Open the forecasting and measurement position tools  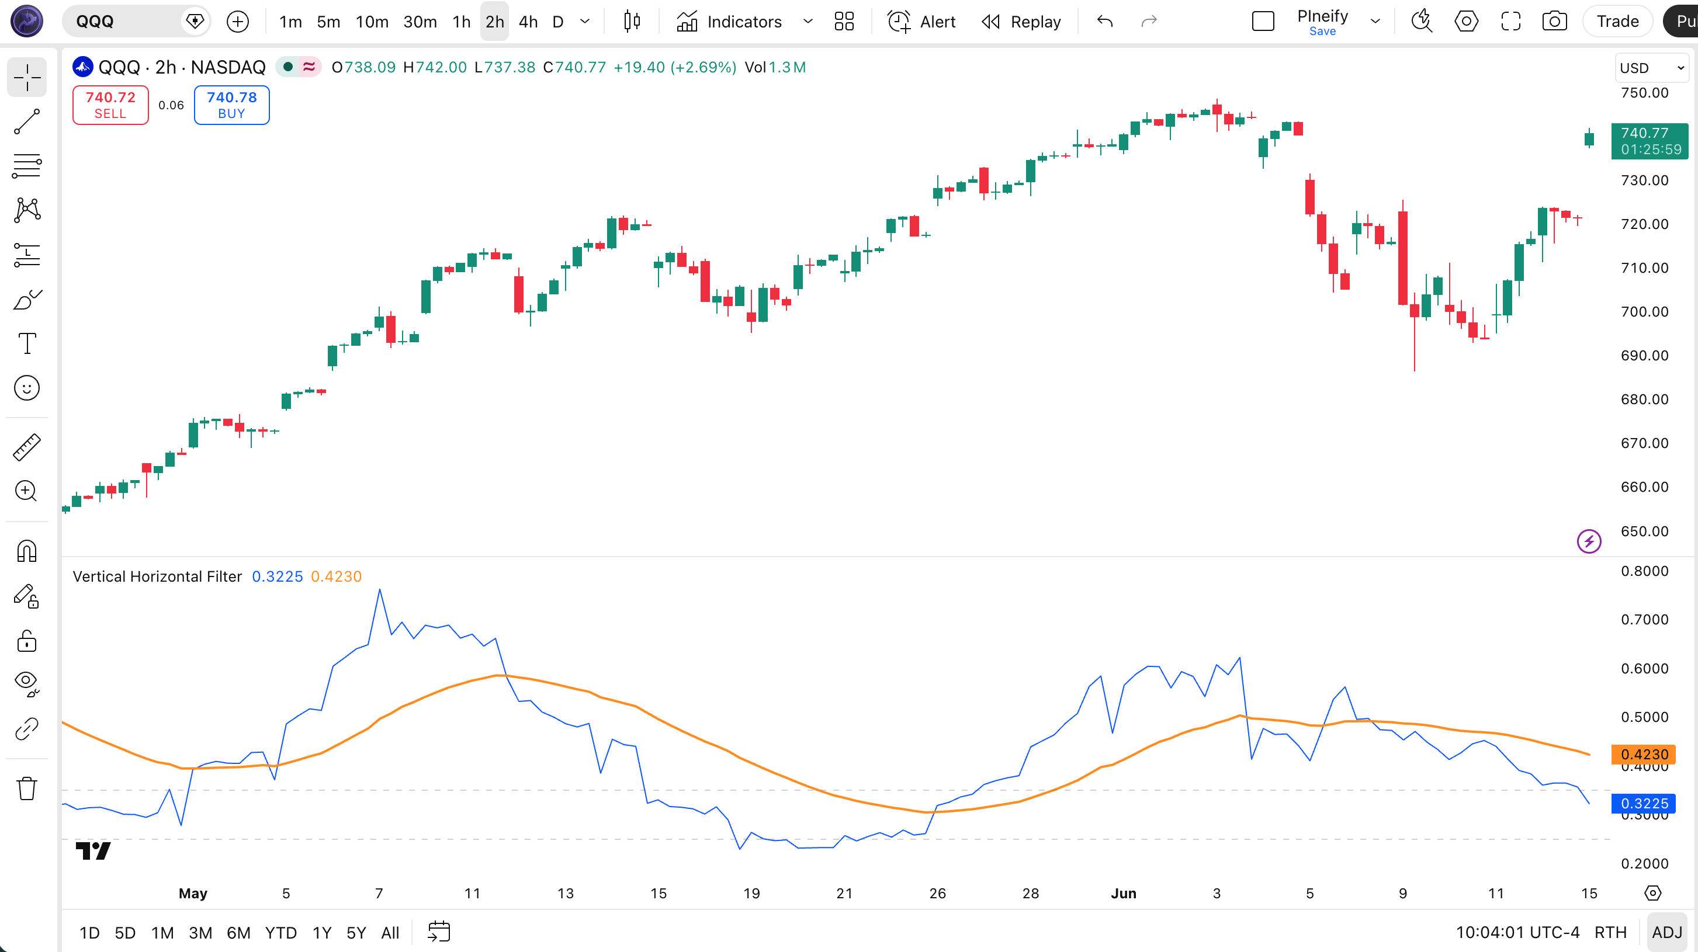[x=27, y=255]
